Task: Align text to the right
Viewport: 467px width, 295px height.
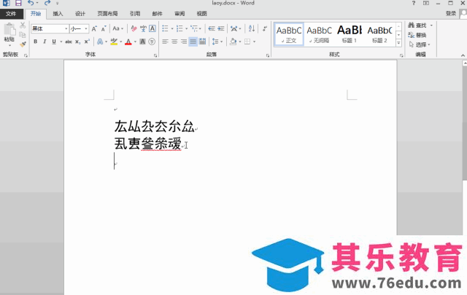Action: tap(184, 42)
